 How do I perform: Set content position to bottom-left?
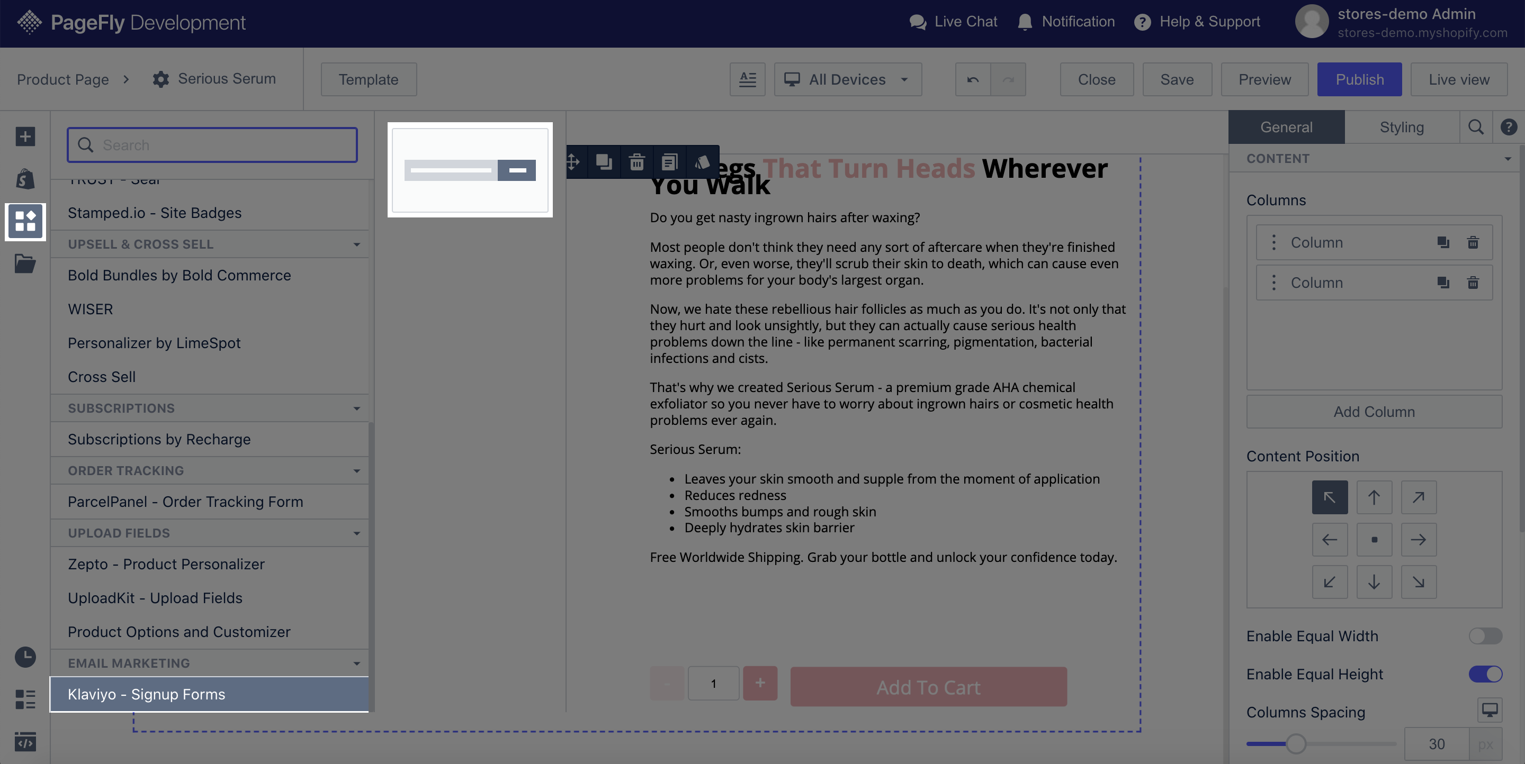click(1330, 582)
